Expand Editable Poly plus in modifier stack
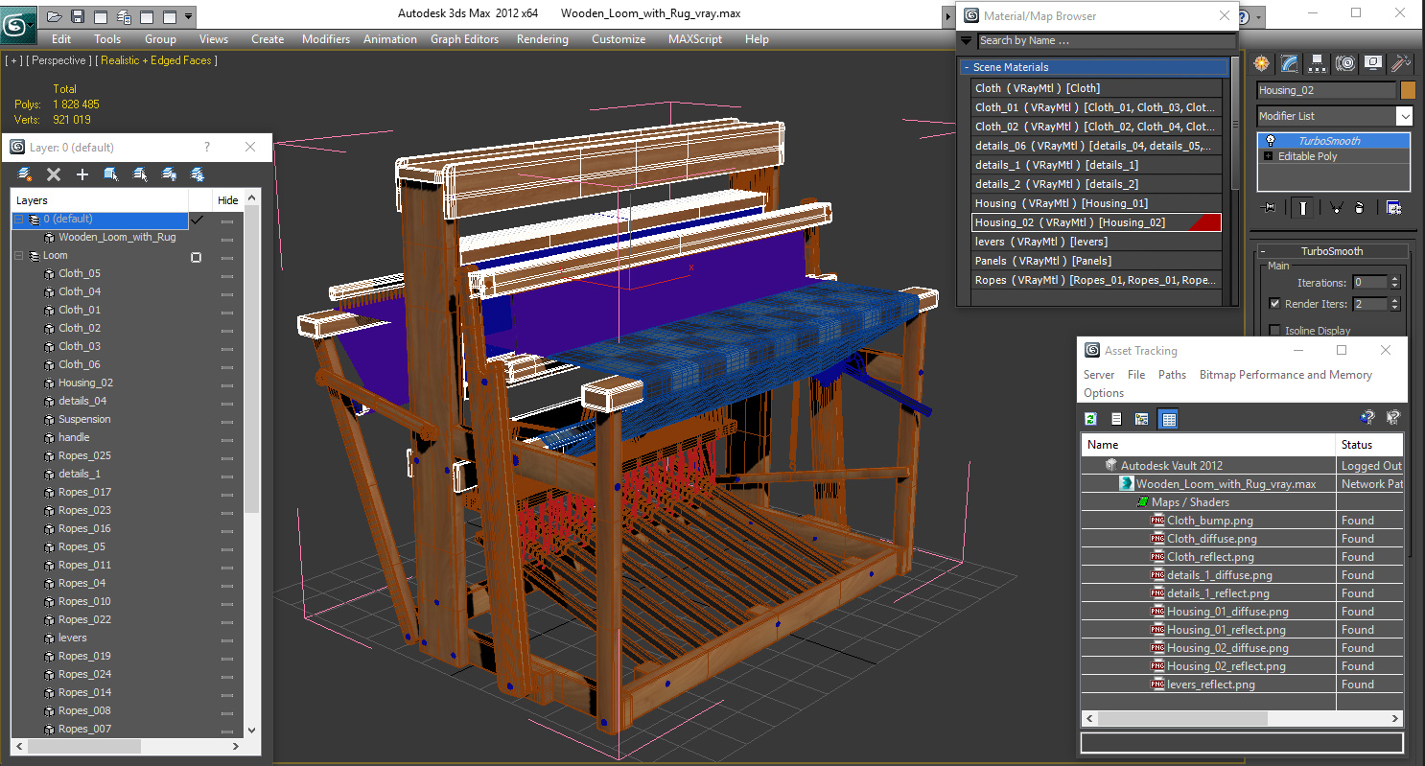 click(1270, 156)
